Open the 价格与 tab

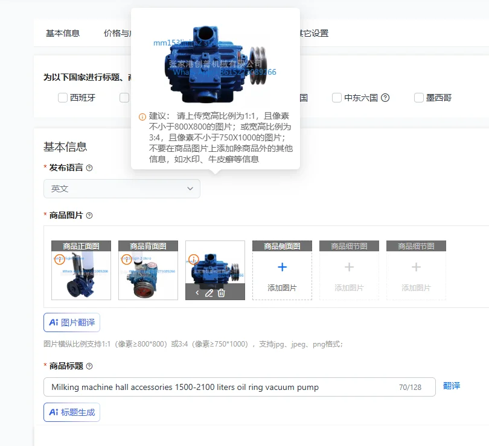pyautogui.click(x=117, y=33)
